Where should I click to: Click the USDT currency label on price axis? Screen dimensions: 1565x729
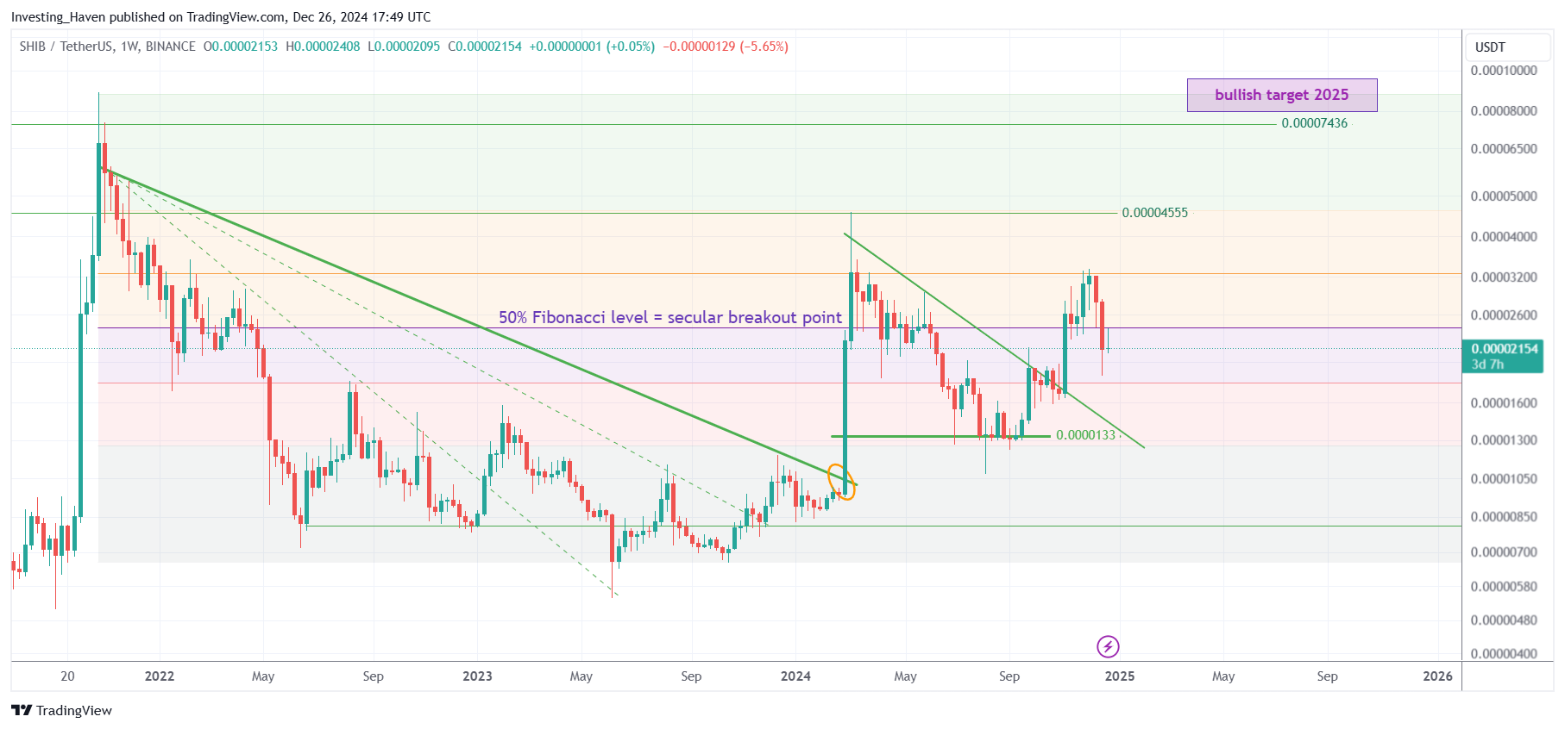[x=1490, y=47]
